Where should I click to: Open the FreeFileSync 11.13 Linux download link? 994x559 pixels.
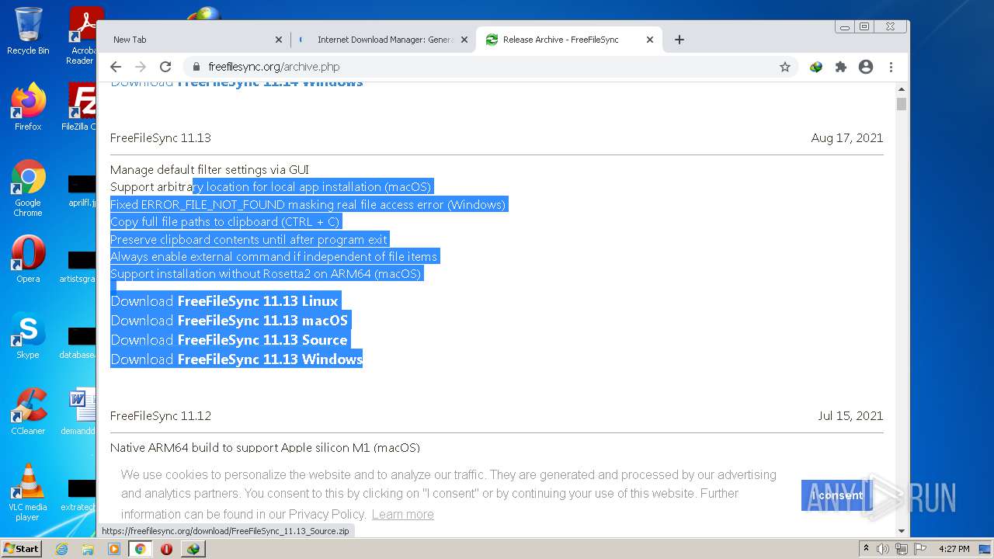[224, 301]
